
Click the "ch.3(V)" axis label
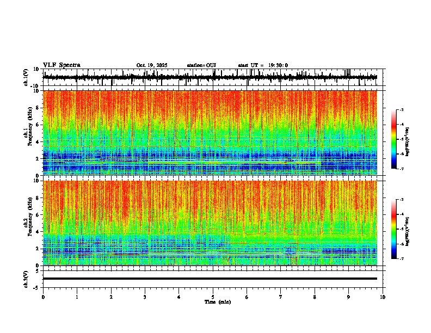(x=26, y=279)
